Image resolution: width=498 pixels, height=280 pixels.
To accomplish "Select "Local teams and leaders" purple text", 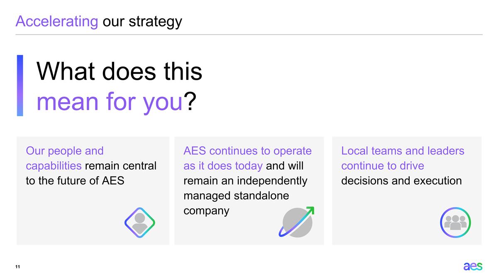I will [x=403, y=151].
